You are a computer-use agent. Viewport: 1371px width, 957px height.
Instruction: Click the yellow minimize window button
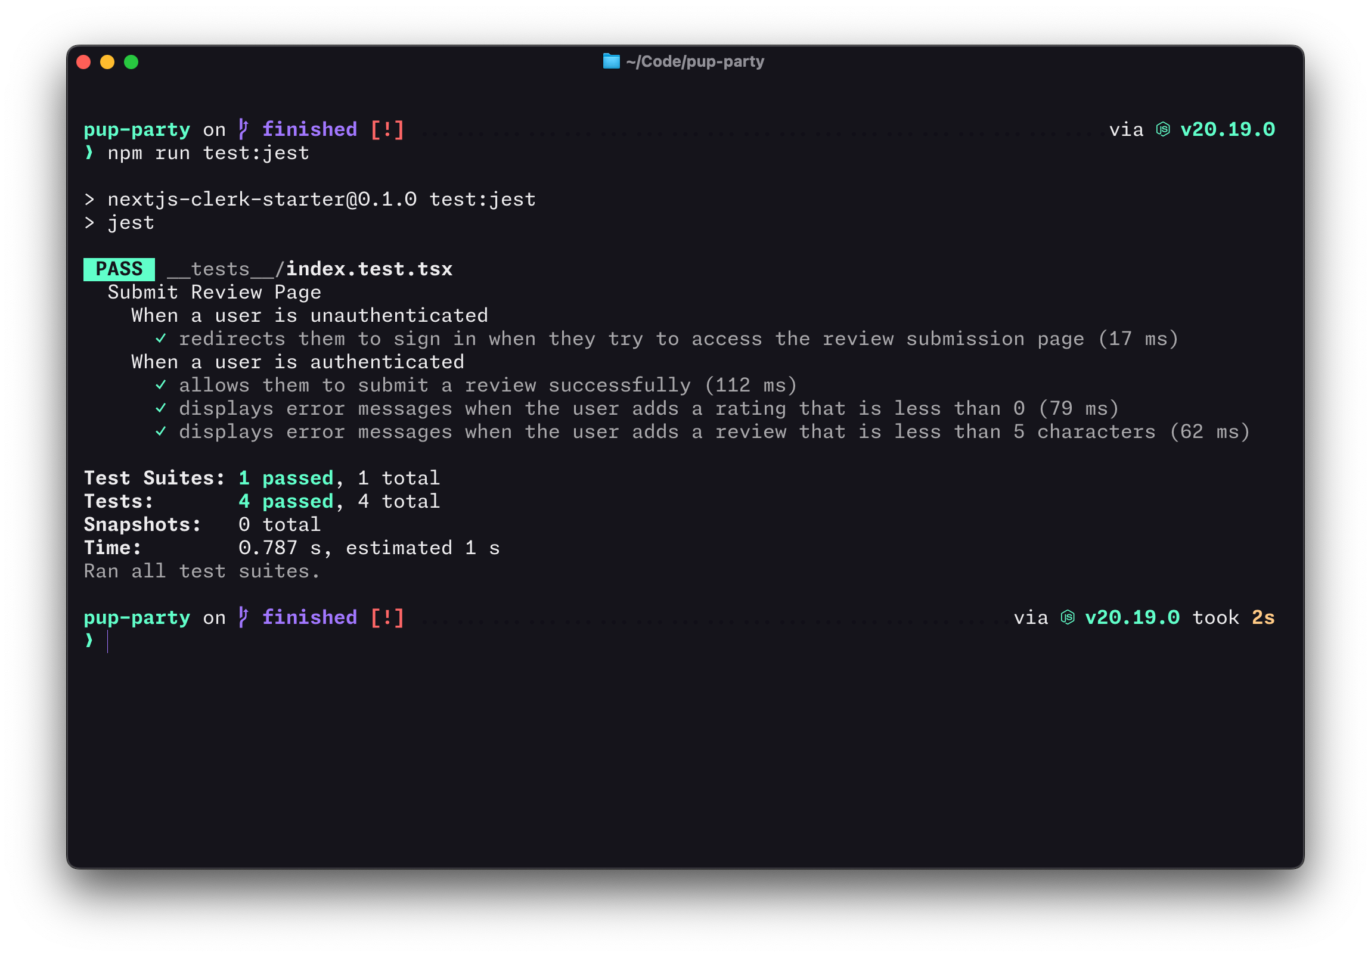tap(107, 62)
